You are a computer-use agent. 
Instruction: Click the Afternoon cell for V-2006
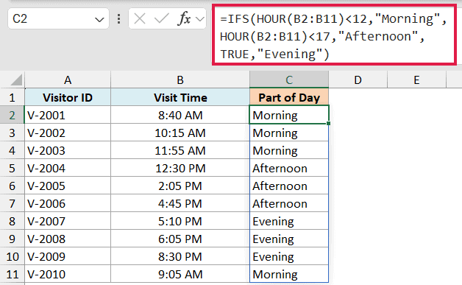(289, 203)
